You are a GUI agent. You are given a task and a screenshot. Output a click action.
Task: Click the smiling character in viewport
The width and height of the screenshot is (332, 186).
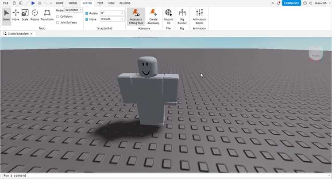click(148, 91)
